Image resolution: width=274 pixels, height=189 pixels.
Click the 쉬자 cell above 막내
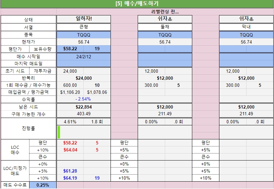(246, 19)
